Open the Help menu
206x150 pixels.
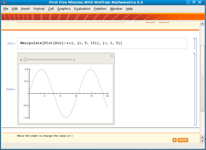[x=129, y=9]
